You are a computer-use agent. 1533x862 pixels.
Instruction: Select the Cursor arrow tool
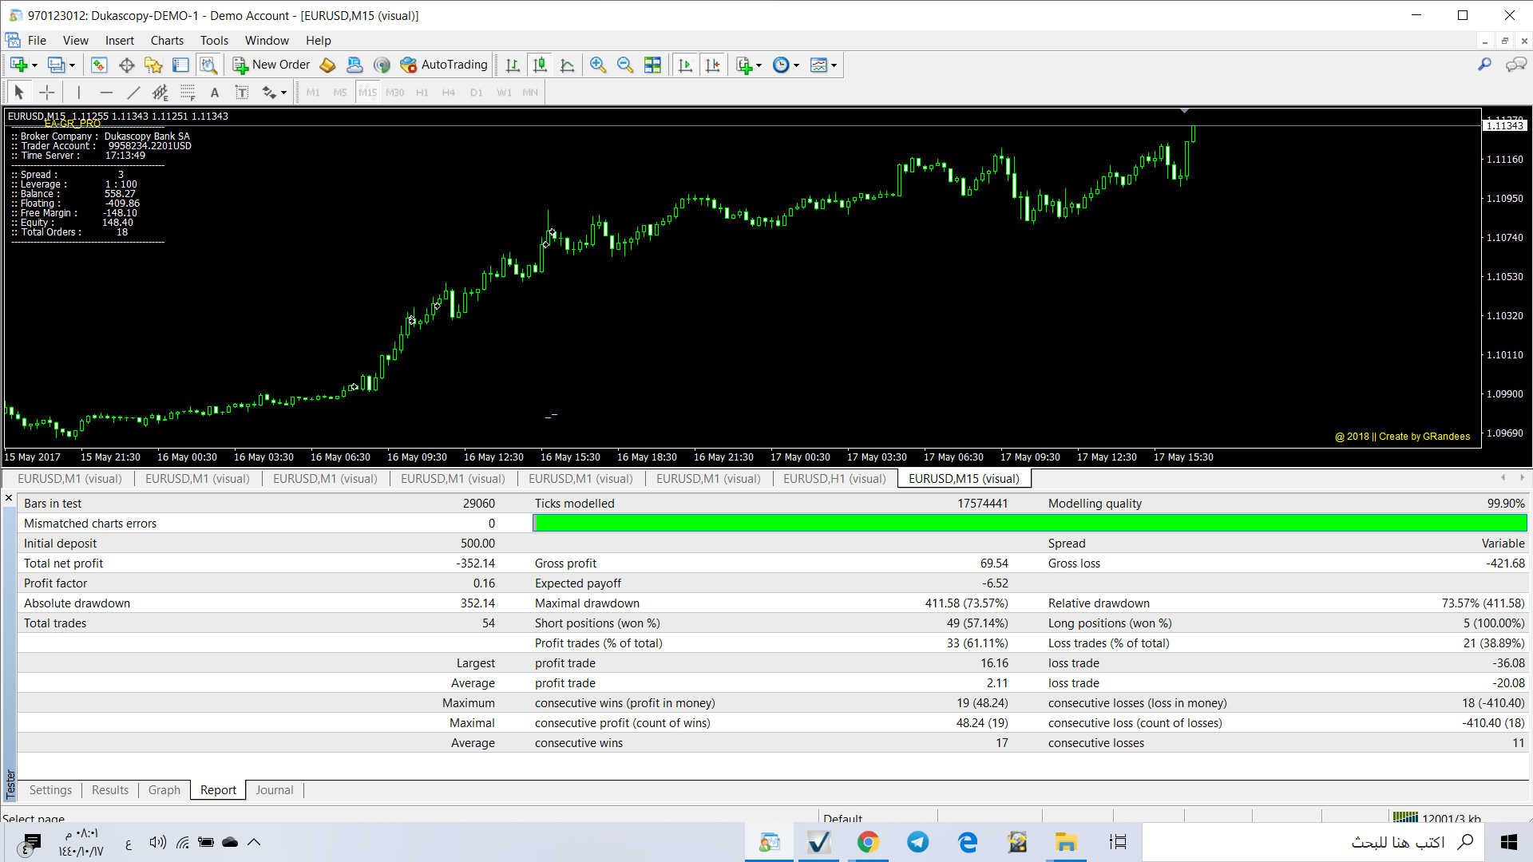19,93
